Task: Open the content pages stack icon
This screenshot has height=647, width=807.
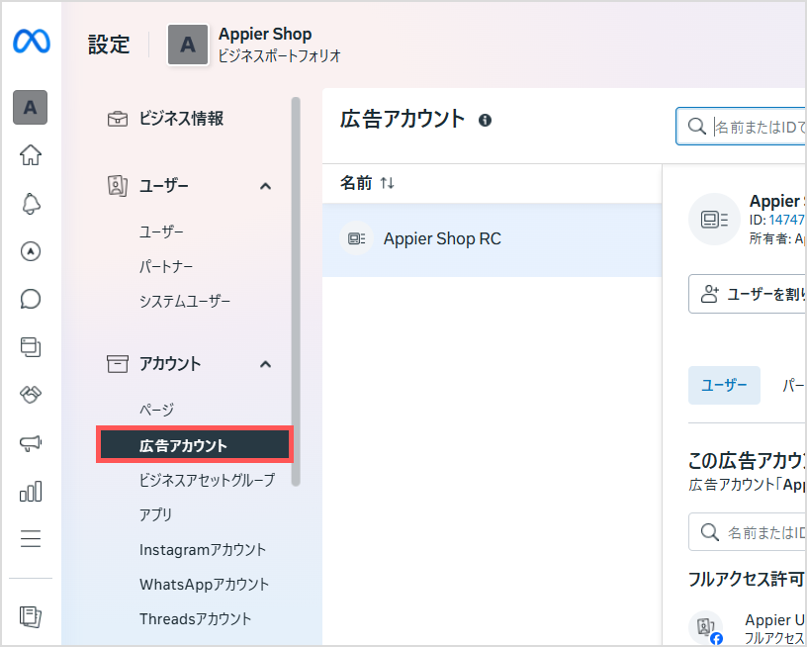Action: click(31, 347)
